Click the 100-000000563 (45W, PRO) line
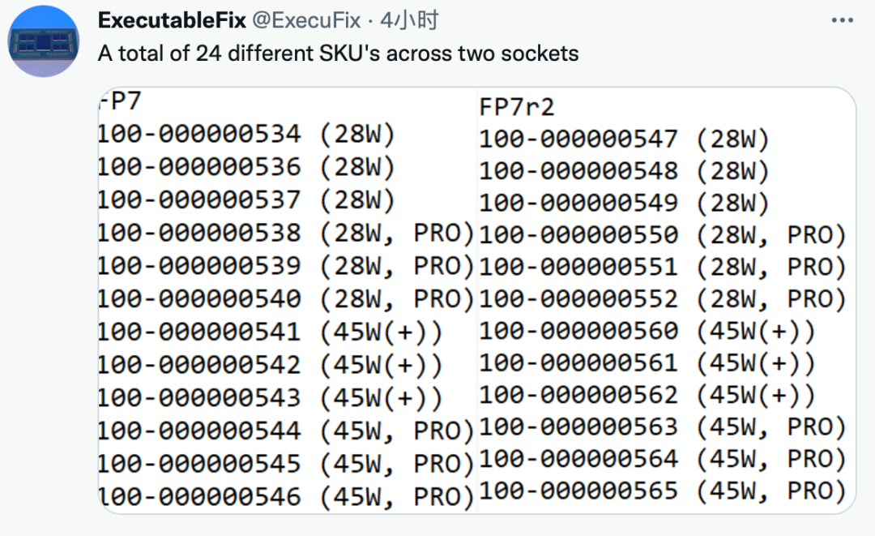 tap(663, 427)
